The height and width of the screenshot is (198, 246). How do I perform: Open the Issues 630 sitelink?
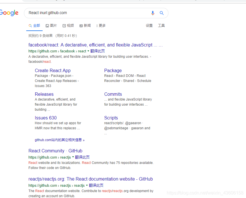coord(46,118)
